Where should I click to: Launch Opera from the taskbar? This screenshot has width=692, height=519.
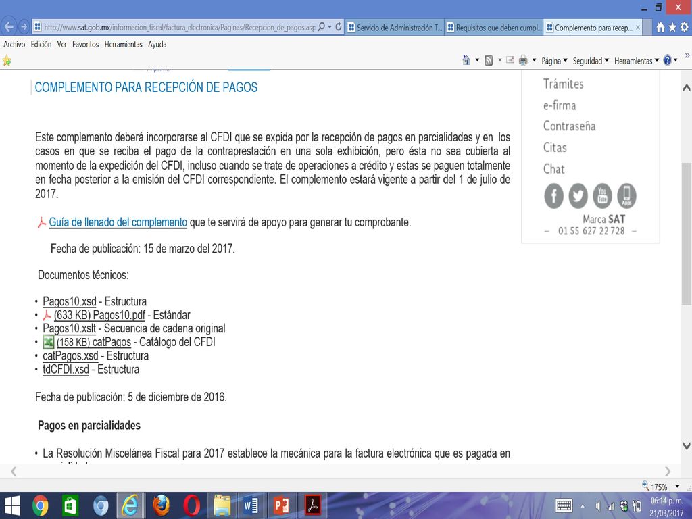[191, 505]
